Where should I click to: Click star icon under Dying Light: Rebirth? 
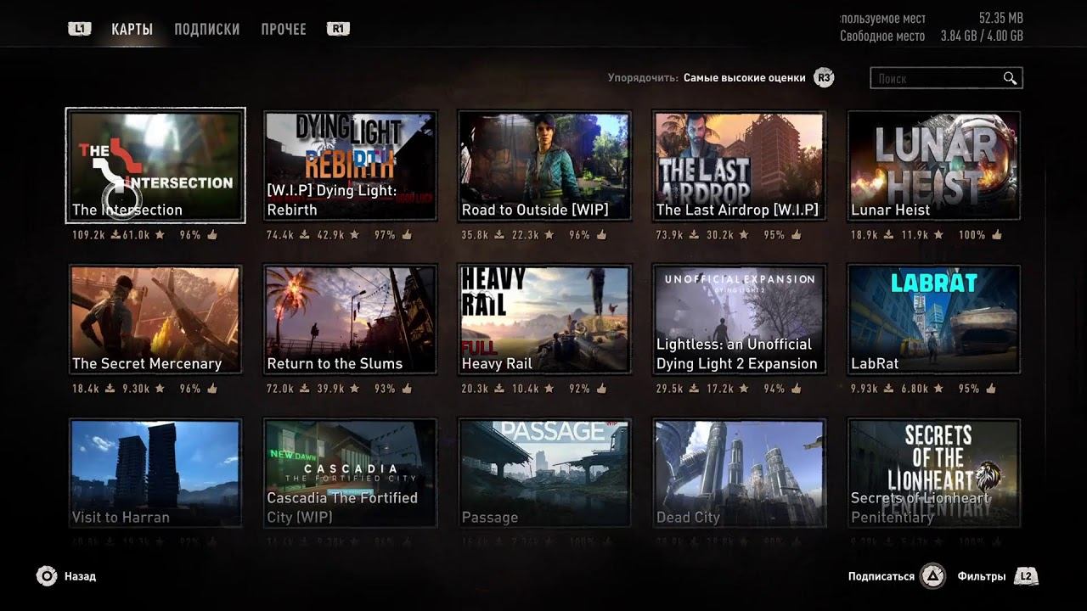tap(354, 234)
